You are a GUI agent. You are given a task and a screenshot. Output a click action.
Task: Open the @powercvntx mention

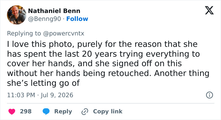[x=63, y=34]
